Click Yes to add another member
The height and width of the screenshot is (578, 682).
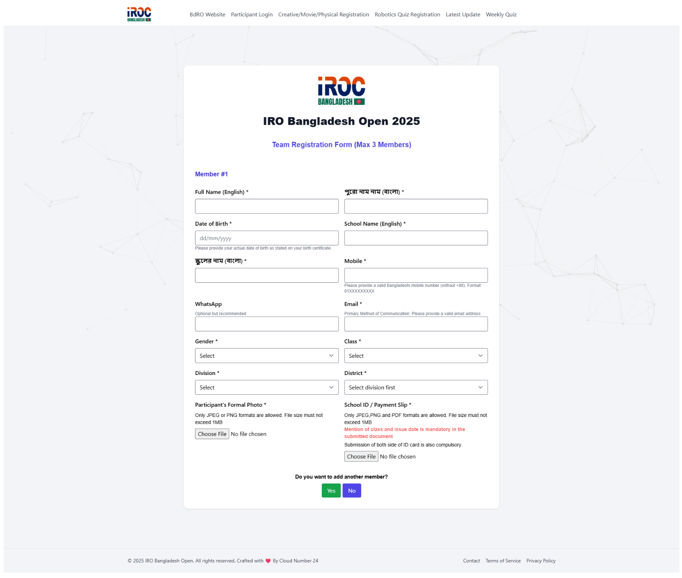pyautogui.click(x=331, y=491)
